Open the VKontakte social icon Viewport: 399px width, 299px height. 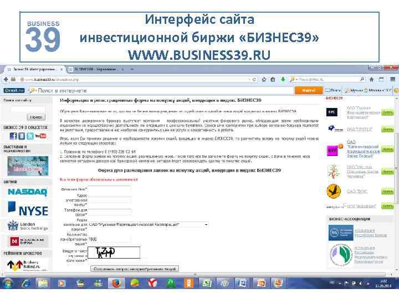pos(22,136)
